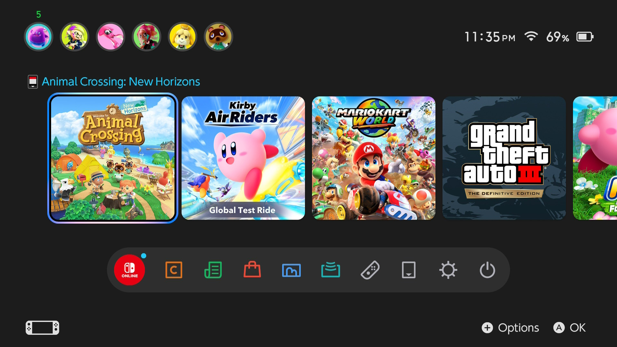Viewport: 617px width, 347px height.
Task: Select Kirby Air Riders Global Test Ride
Action: tap(243, 158)
